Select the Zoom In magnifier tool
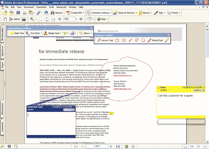 32,19
